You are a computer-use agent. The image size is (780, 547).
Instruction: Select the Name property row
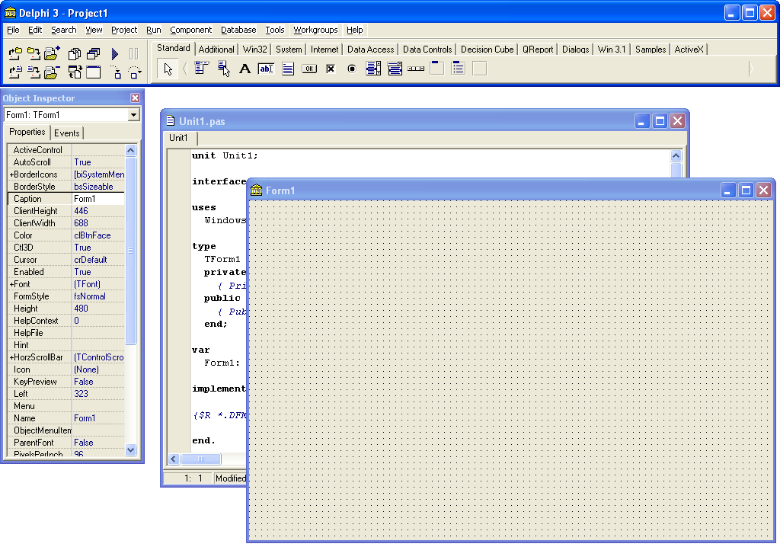click(x=66, y=418)
